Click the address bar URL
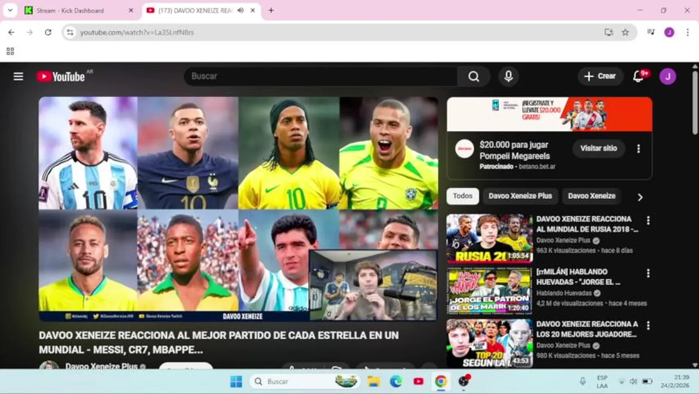 pos(137,32)
